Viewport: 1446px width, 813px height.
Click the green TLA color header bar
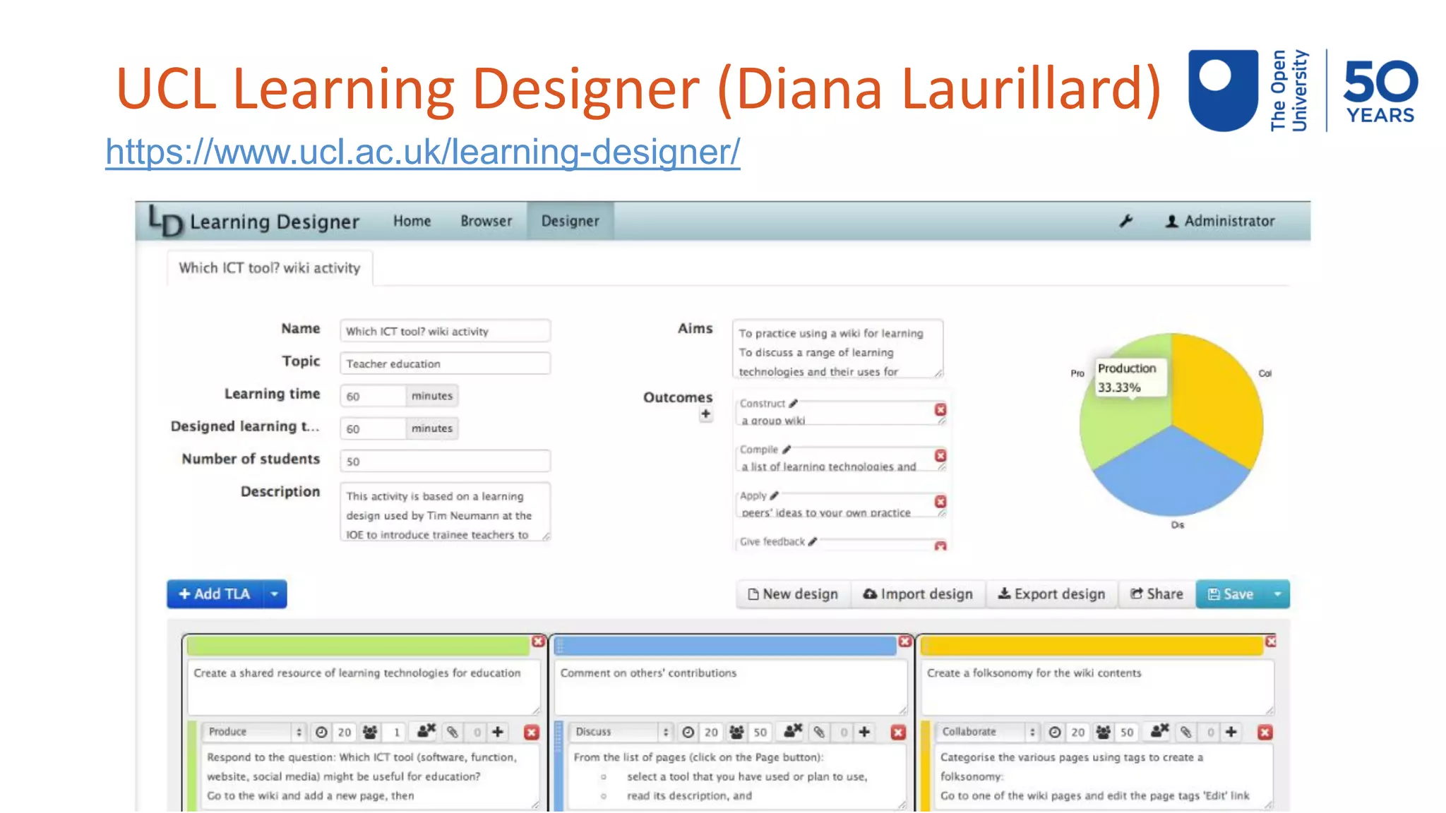(x=359, y=645)
